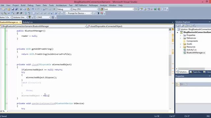Click the Alphabetical sort icon in the Properties panel
This screenshot has width=211, height=118.
(181, 84)
